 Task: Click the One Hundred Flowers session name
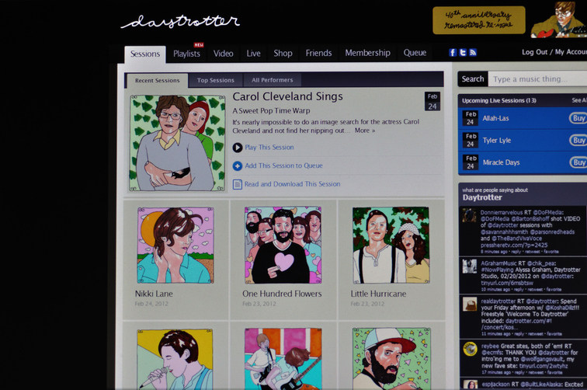pyautogui.click(x=282, y=294)
